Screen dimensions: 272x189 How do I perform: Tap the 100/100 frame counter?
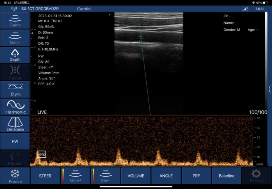[258, 112]
